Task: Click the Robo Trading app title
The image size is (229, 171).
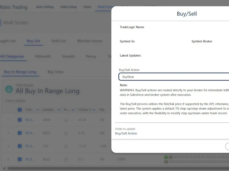Action: coord(13,7)
